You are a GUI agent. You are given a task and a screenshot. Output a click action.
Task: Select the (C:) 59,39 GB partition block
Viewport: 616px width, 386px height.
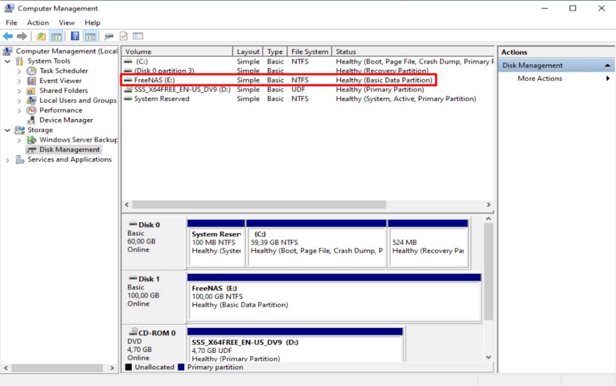pyautogui.click(x=316, y=243)
